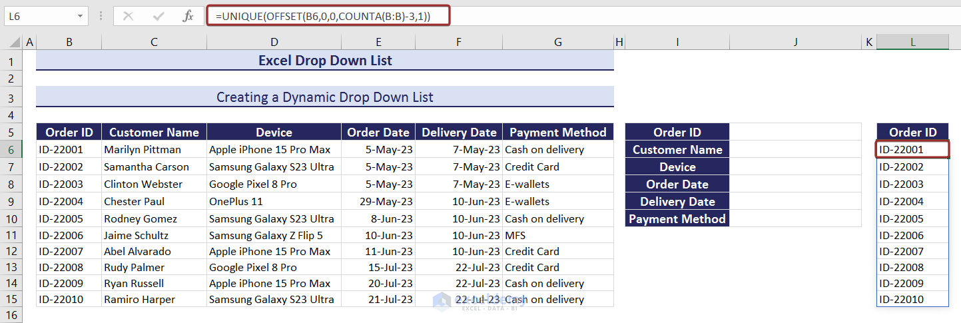The image size is (961, 323).
Task: Select the row 15 header
Action: pyautogui.click(x=11, y=299)
